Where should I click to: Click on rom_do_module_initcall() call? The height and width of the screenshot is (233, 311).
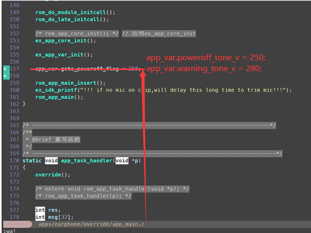point(75,12)
